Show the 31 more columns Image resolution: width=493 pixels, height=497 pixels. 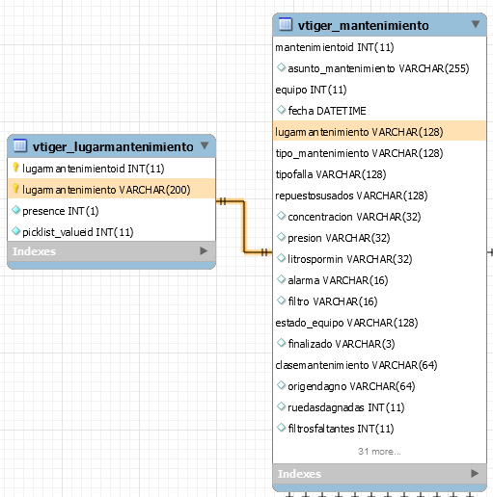point(379,452)
